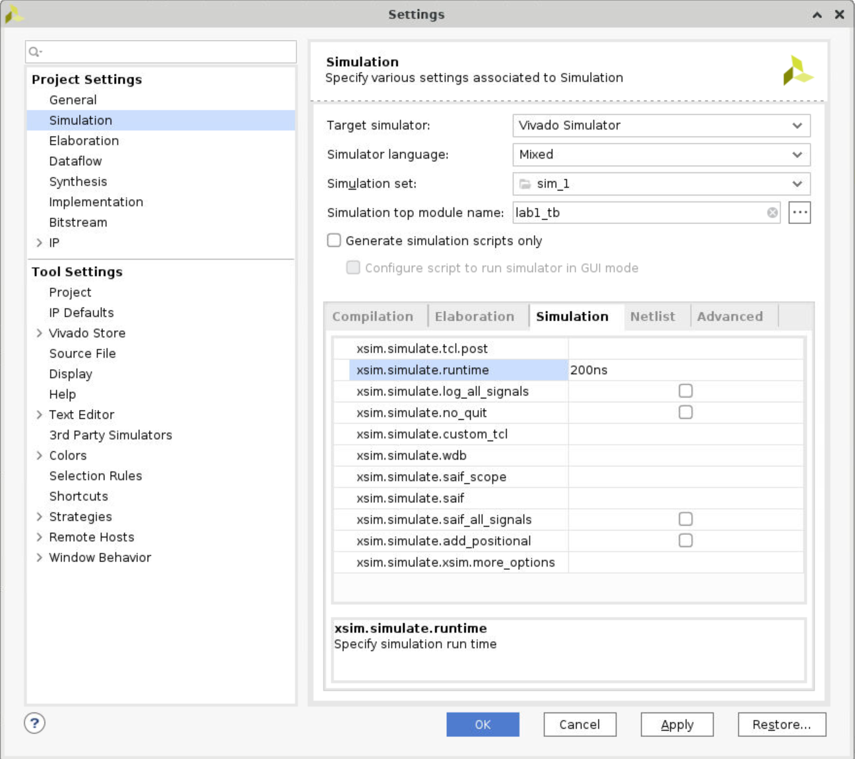855x759 pixels.
Task: Select xsim.simulate.runtime property row
Action: coord(569,370)
